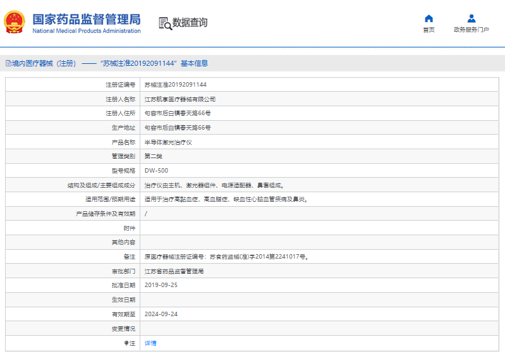Click "苏械注准20192091144" 基本信息 heading

[x=154, y=63]
